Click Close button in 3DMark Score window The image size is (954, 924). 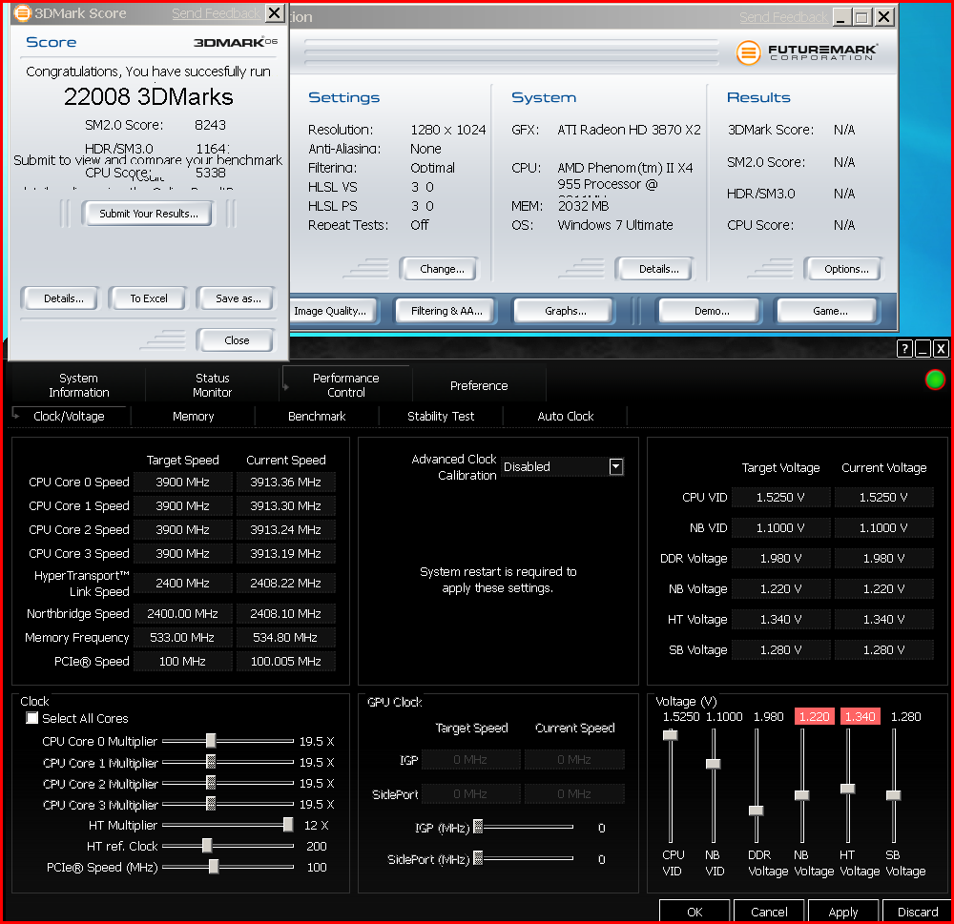tap(237, 340)
